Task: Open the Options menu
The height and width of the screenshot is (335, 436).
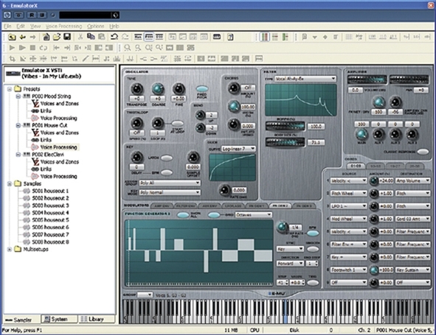Action: click(x=96, y=26)
